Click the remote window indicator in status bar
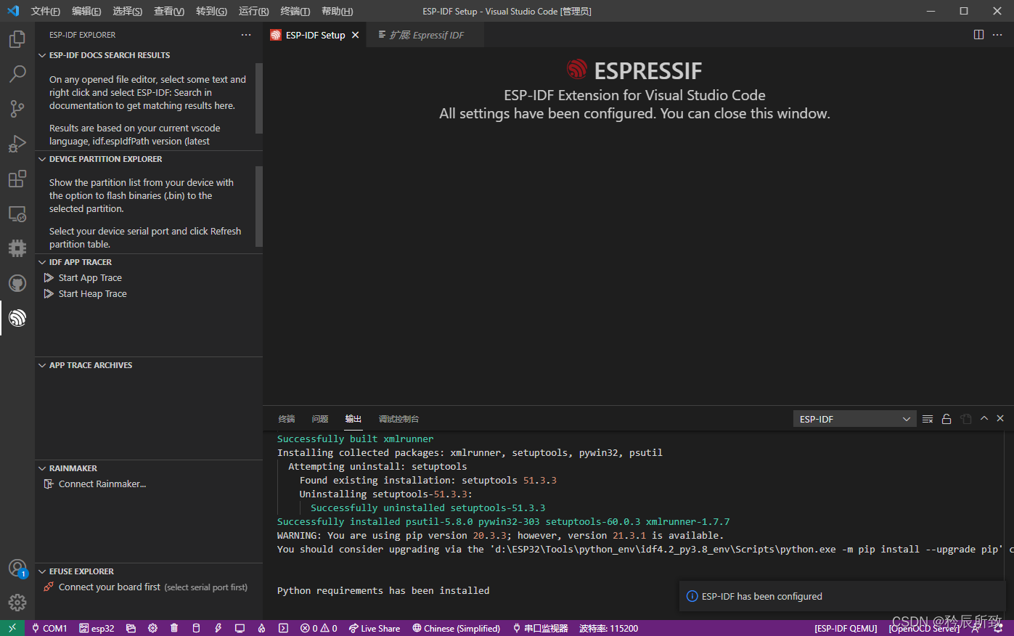Image resolution: width=1014 pixels, height=636 pixels. click(12, 628)
